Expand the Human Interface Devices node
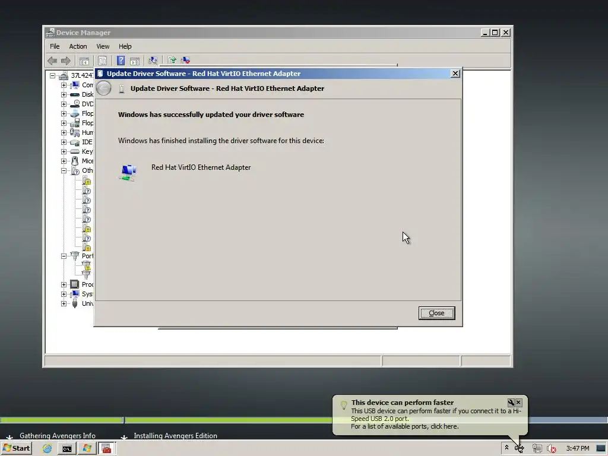608x456 pixels. [x=64, y=132]
